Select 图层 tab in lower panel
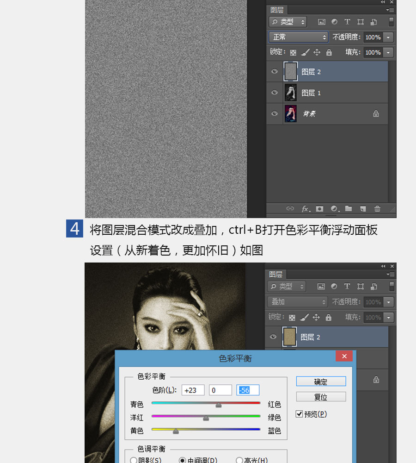 (x=276, y=274)
